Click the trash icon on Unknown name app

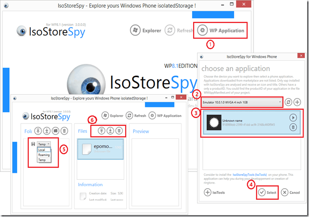pyautogui.click(x=293, y=127)
